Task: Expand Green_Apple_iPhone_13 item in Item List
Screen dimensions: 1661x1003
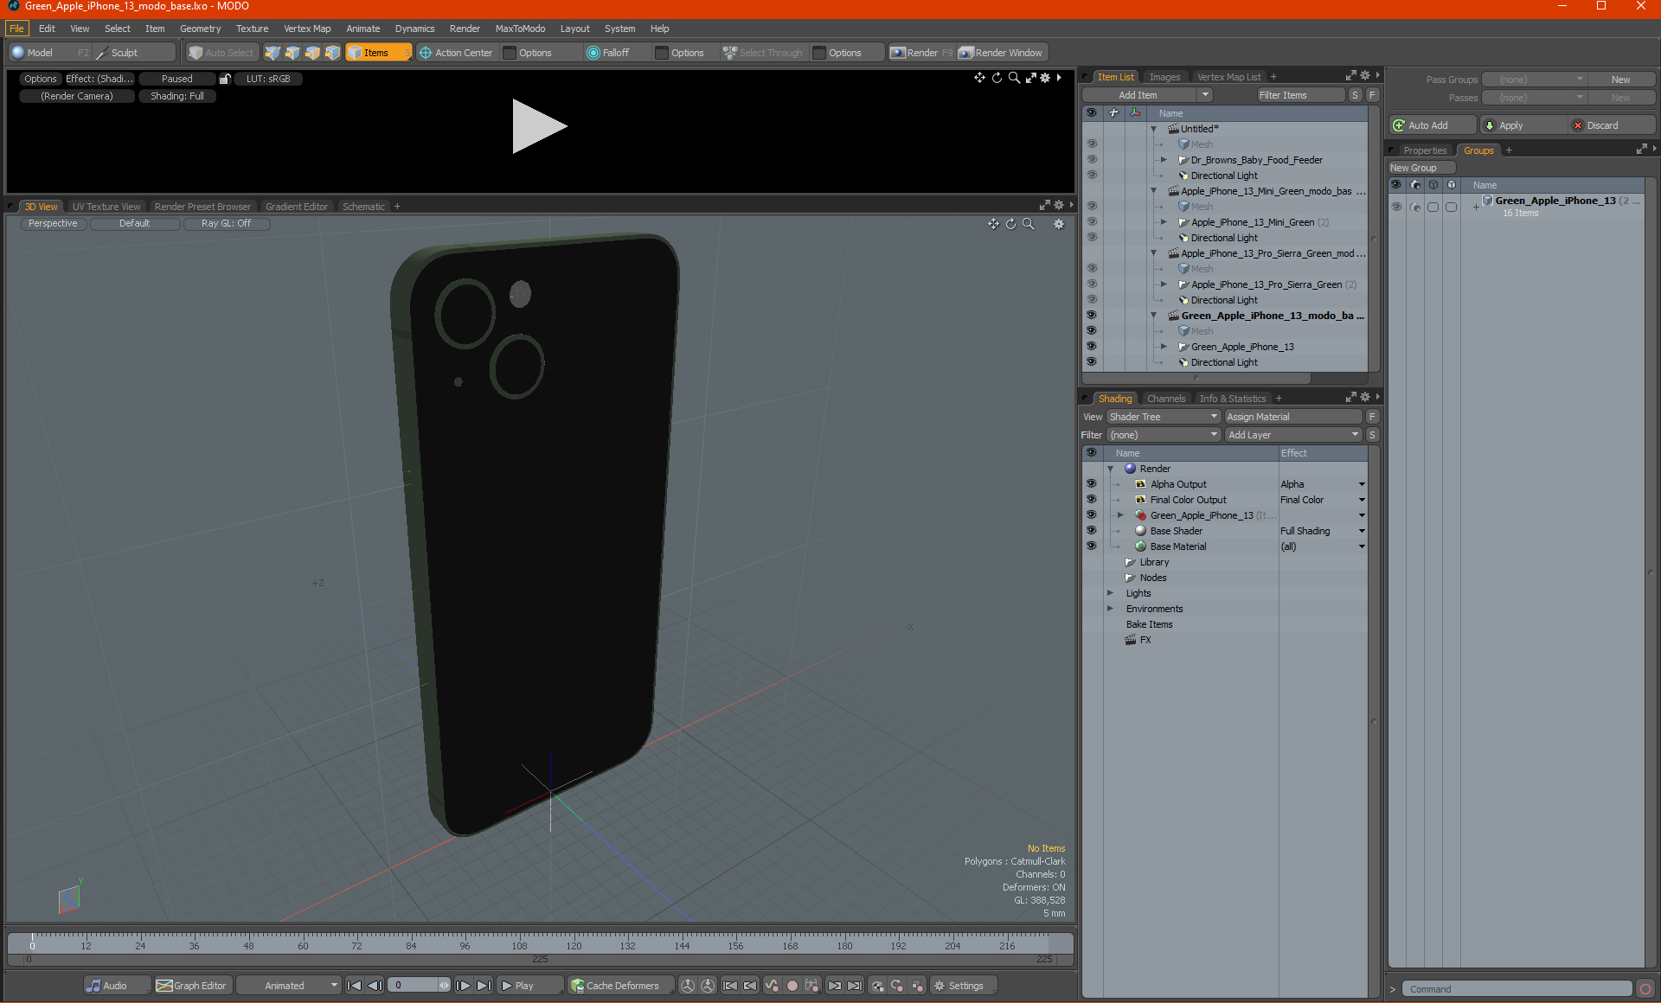Action: [x=1164, y=347]
